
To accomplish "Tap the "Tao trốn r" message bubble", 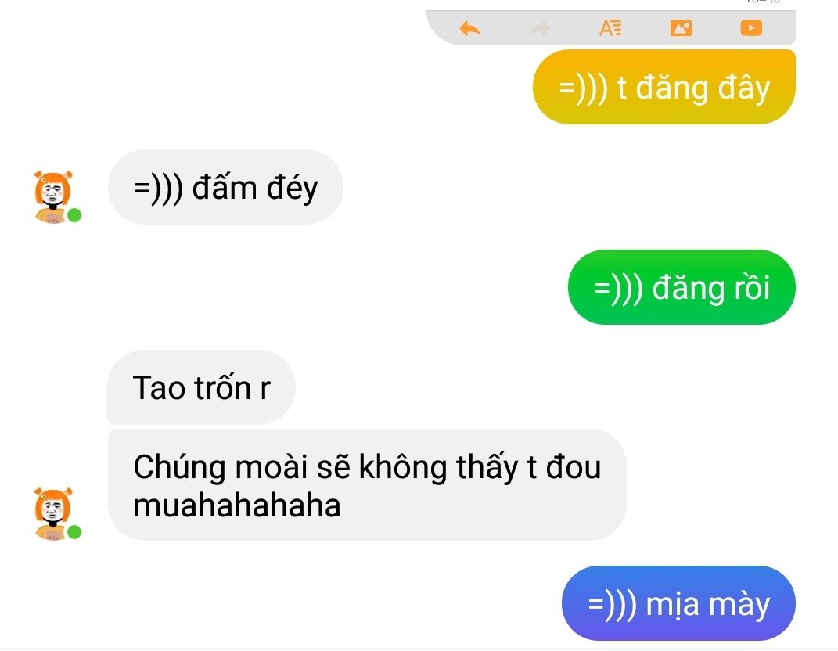I will pos(202,387).
